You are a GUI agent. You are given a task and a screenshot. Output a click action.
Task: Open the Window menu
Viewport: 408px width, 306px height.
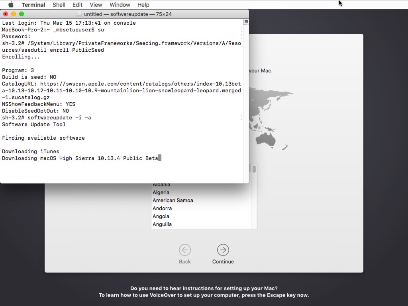[x=120, y=5]
